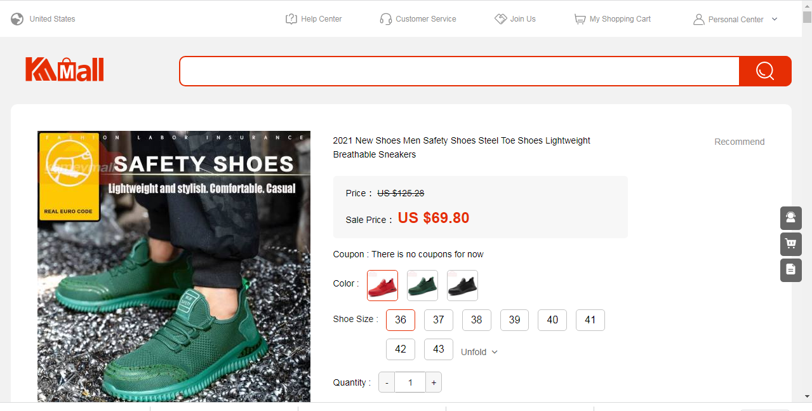Click the search magnifier button

click(x=765, y=71)
